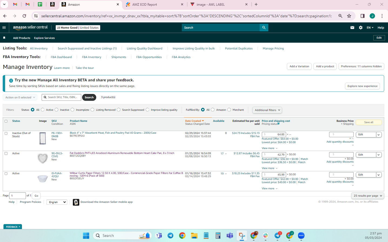Open the Take the tour link

coord(85,68)
